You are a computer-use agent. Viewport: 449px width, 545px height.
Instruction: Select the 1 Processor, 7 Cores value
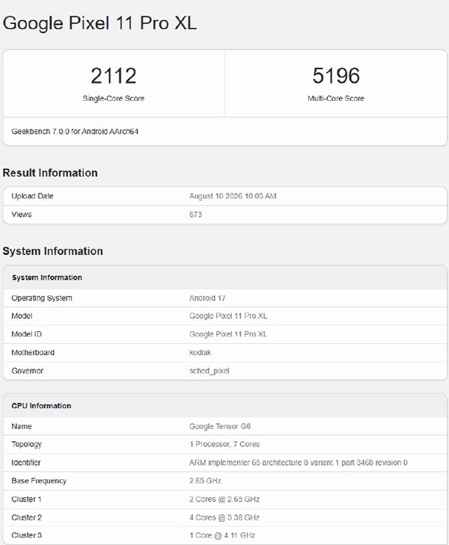(224, 444)
